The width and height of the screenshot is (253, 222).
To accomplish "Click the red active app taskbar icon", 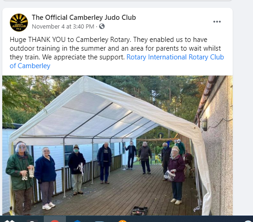I will [x=55, y=221].
